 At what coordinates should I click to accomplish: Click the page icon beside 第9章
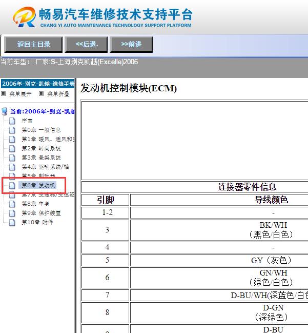[12, 213]
